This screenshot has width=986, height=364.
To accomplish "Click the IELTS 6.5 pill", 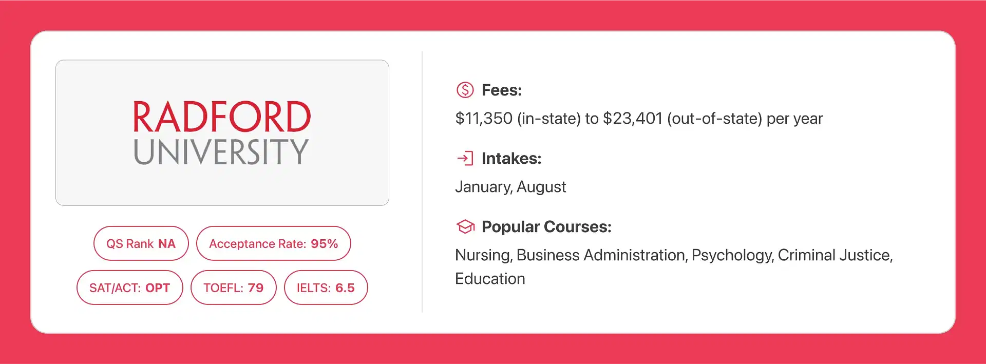I will click(326, 288).
